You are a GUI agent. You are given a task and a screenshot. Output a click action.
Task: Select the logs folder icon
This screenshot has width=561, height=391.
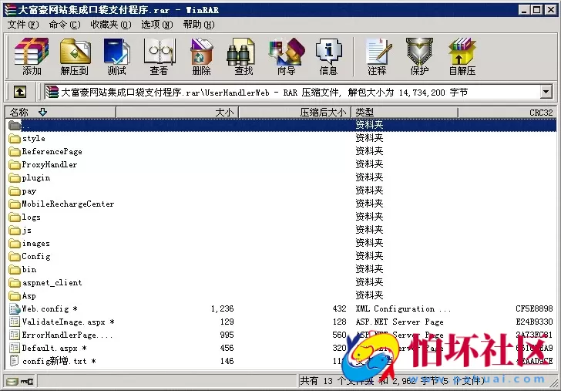click(15, 217)
